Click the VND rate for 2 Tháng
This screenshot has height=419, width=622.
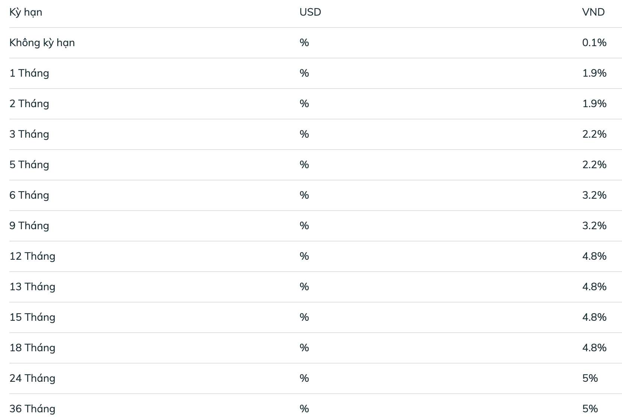[594, 104]
